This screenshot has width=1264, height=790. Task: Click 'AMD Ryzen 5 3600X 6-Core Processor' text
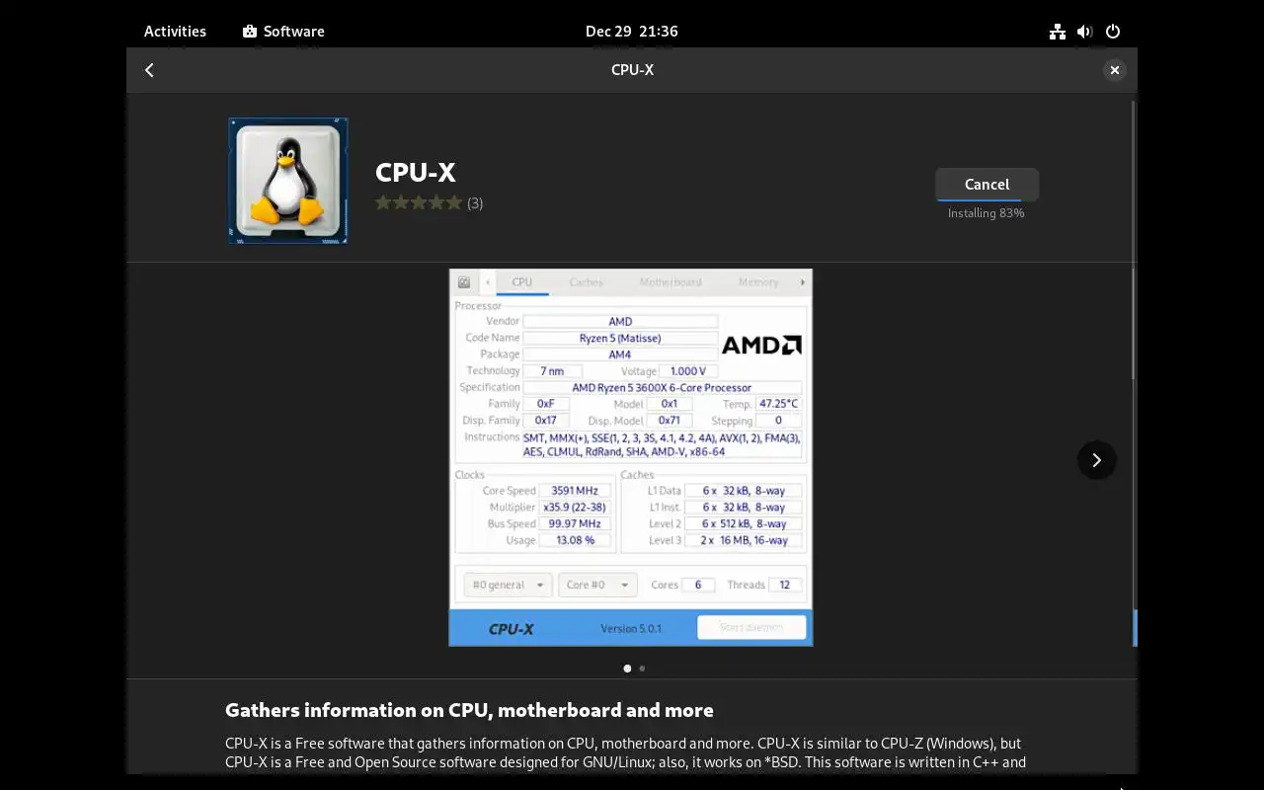662,388
